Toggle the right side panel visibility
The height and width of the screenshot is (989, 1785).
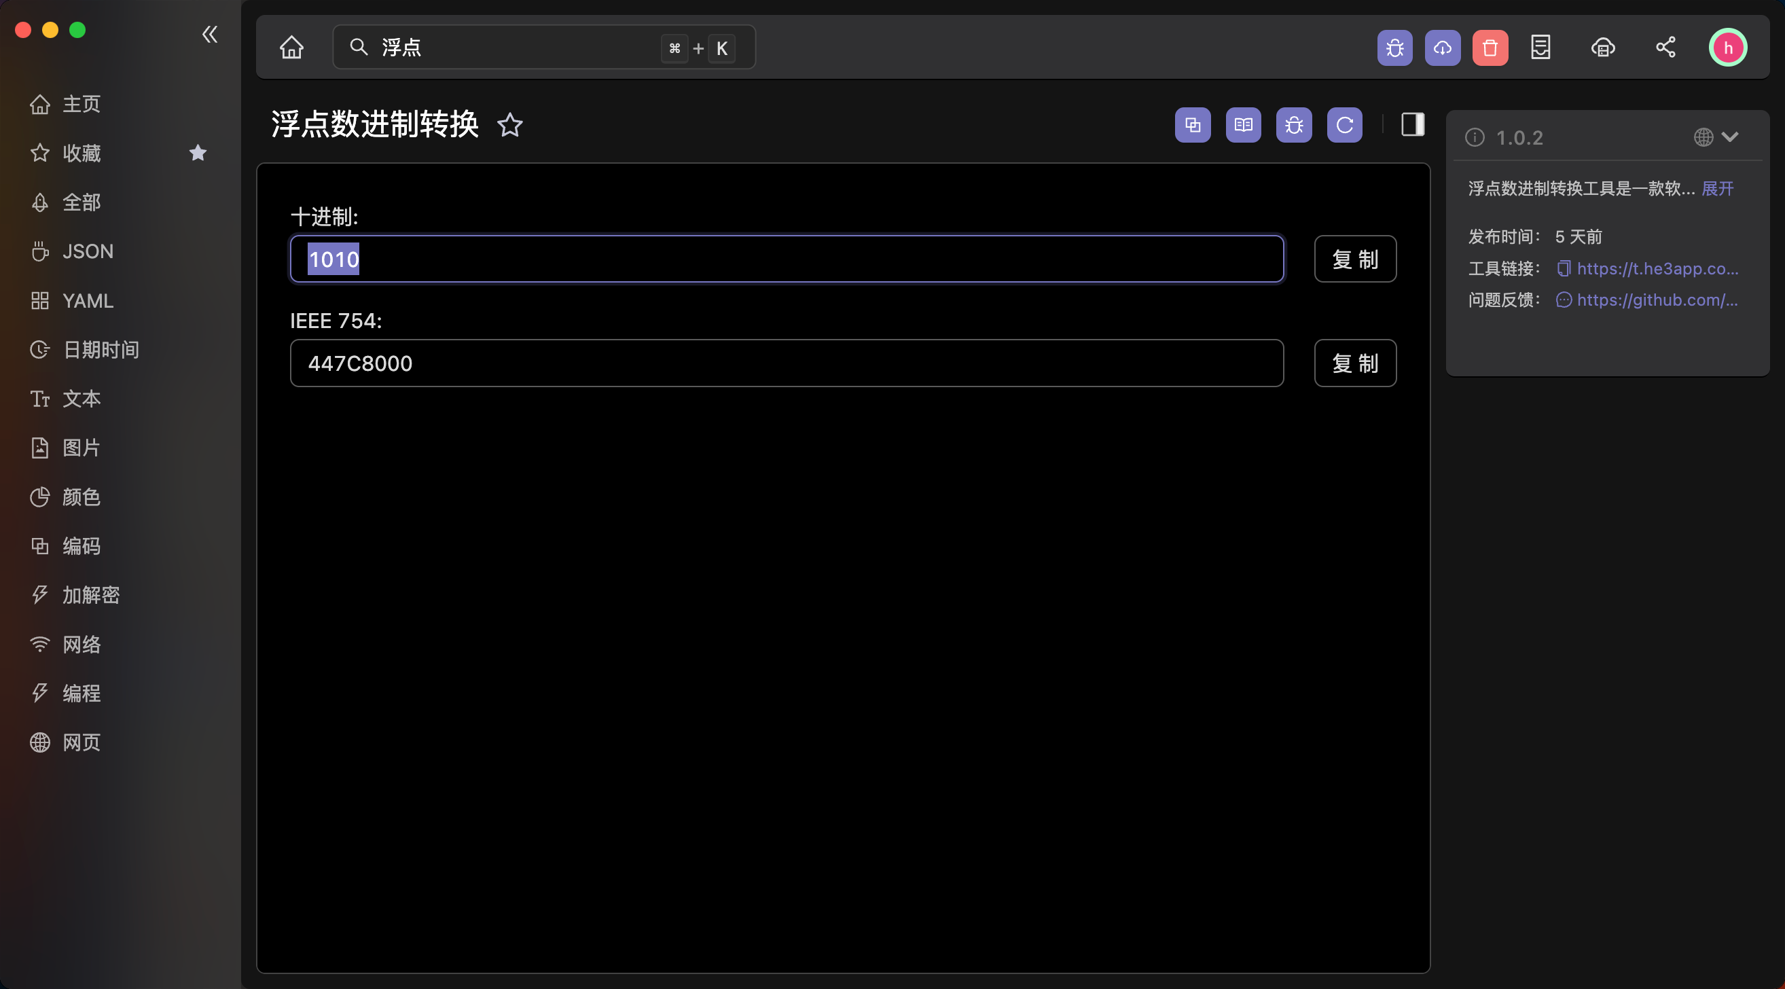(x=1412, y=125)
